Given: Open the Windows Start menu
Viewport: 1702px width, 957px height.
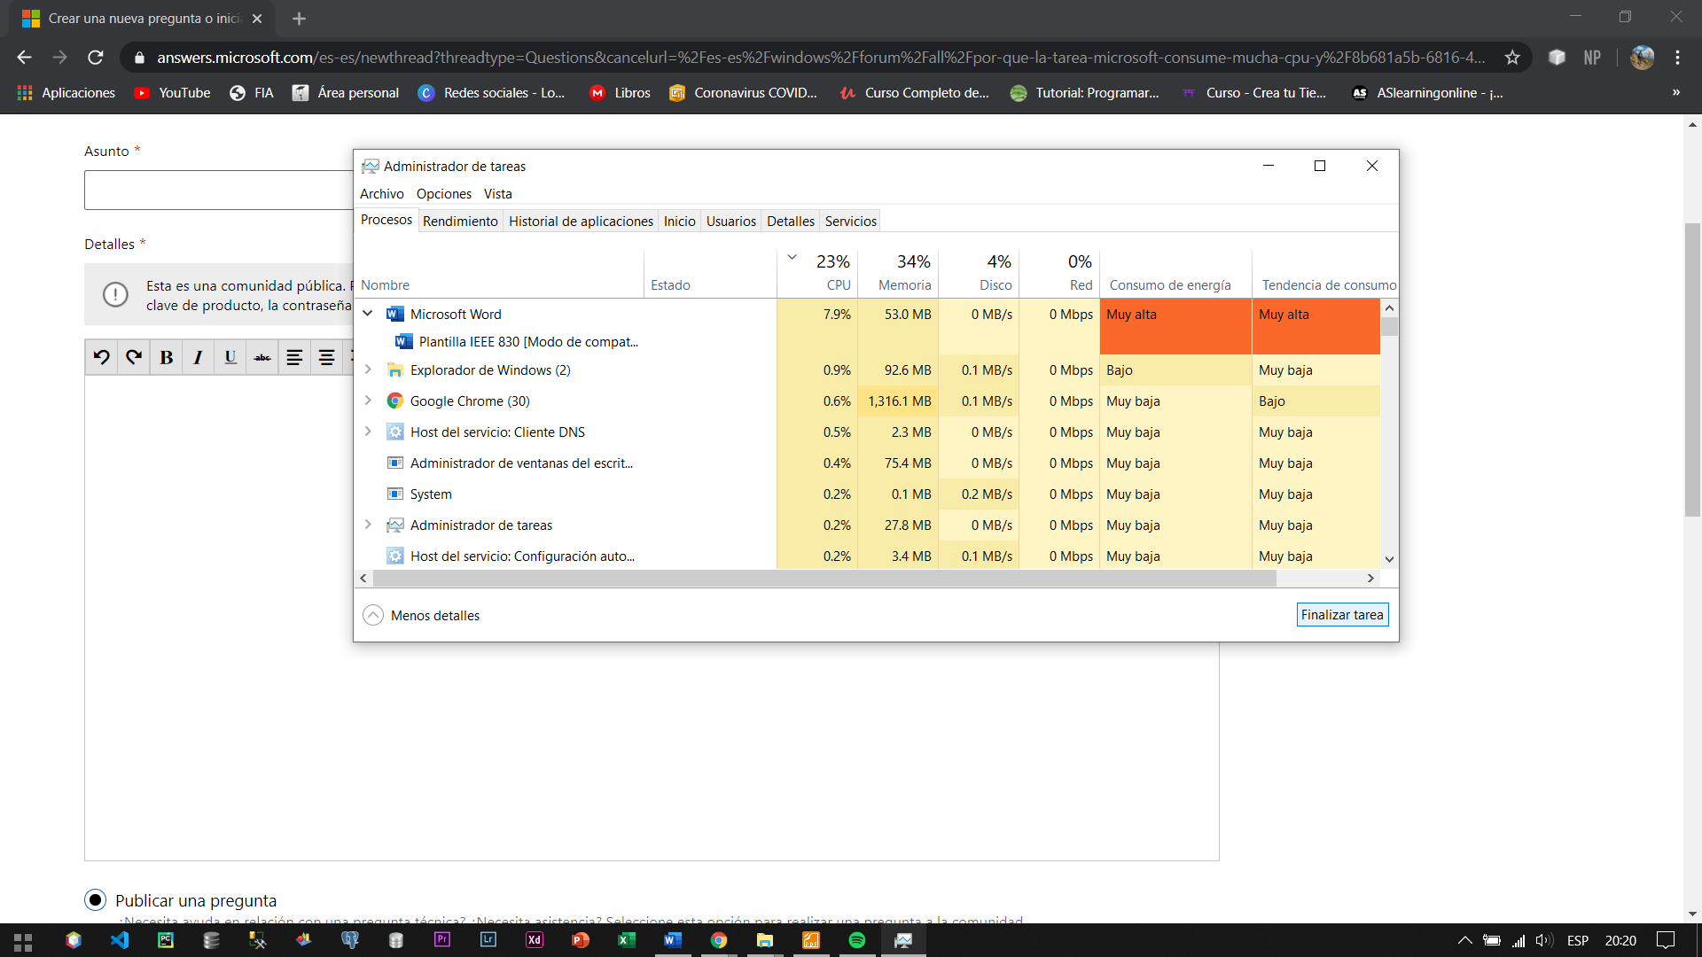Looking at the screenshot, I should [23, 940].
